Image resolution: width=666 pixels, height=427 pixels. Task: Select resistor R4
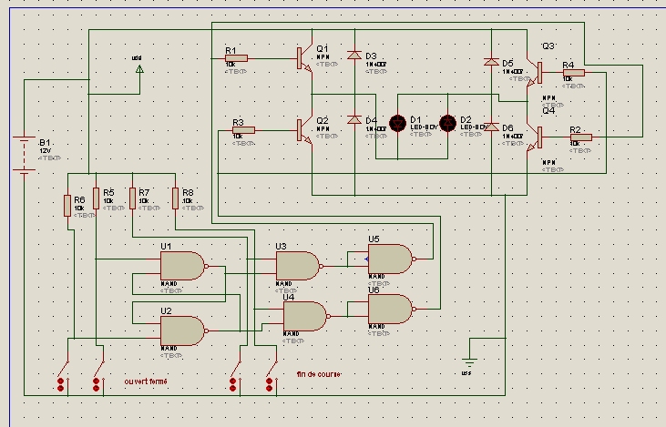coord(574,73)
